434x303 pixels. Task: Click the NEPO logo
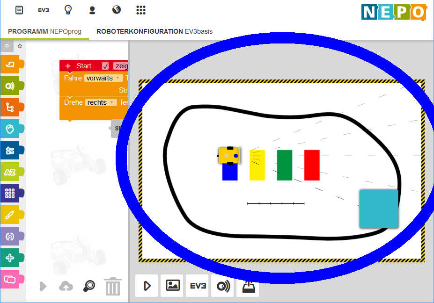tap(394, 12)
